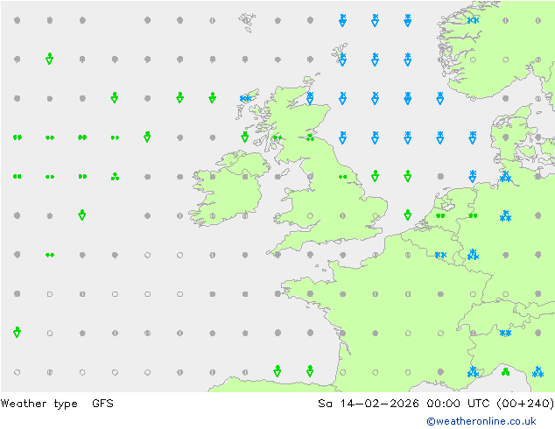Click the leftmost green shower symbol north of Spain
Screen dimensions: 555x429
click(x=277, y=371)
